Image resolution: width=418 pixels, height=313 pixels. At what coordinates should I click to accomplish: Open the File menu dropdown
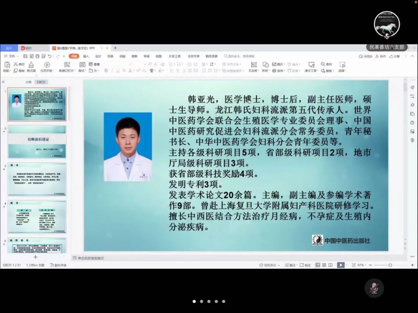(12, 56)
